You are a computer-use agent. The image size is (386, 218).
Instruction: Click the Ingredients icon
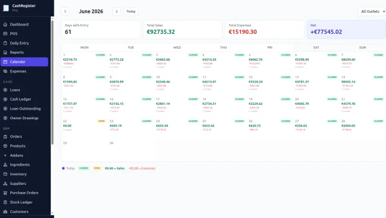tap(5, 164)
